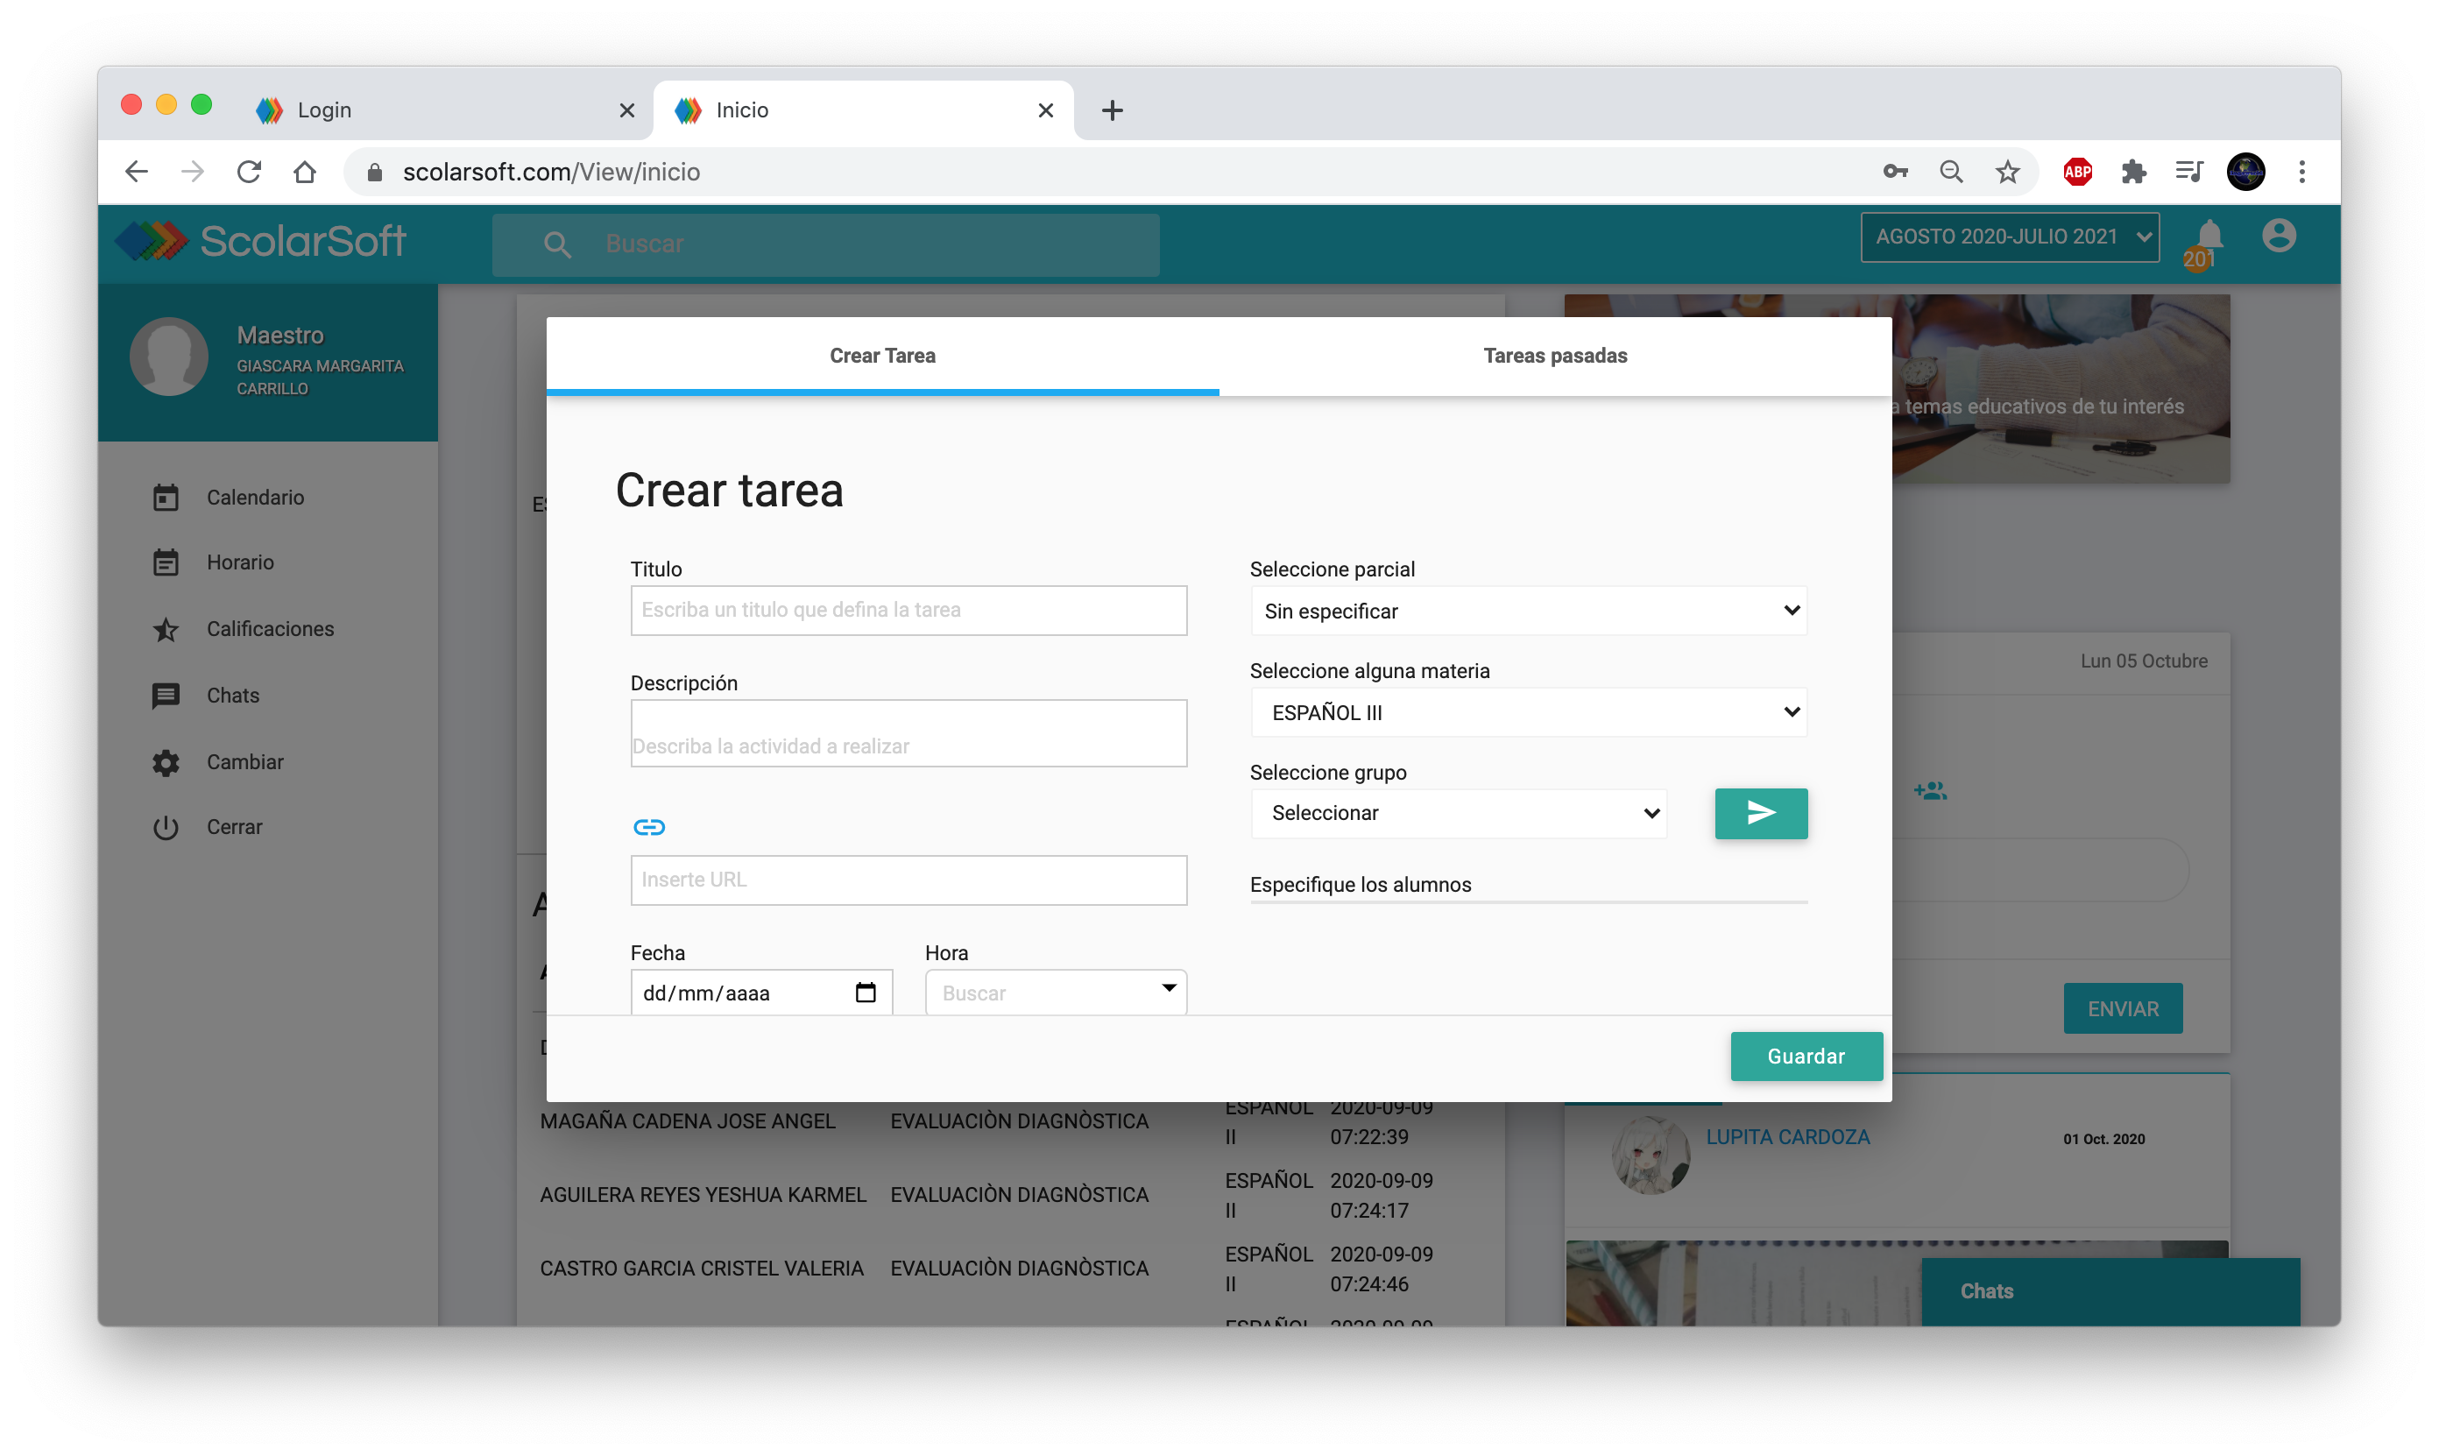The width and height of the screenshot is (2439, 1456).
Task: Click the ENVIAR button
Action: click(2122, 1007)
